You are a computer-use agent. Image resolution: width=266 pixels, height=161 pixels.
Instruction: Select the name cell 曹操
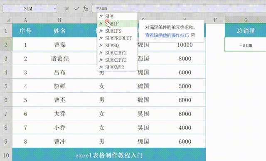click(x=59, y=45)
